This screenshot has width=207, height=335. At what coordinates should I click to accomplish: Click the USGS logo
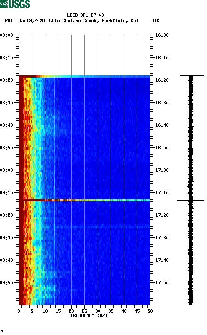coord(15,4)
